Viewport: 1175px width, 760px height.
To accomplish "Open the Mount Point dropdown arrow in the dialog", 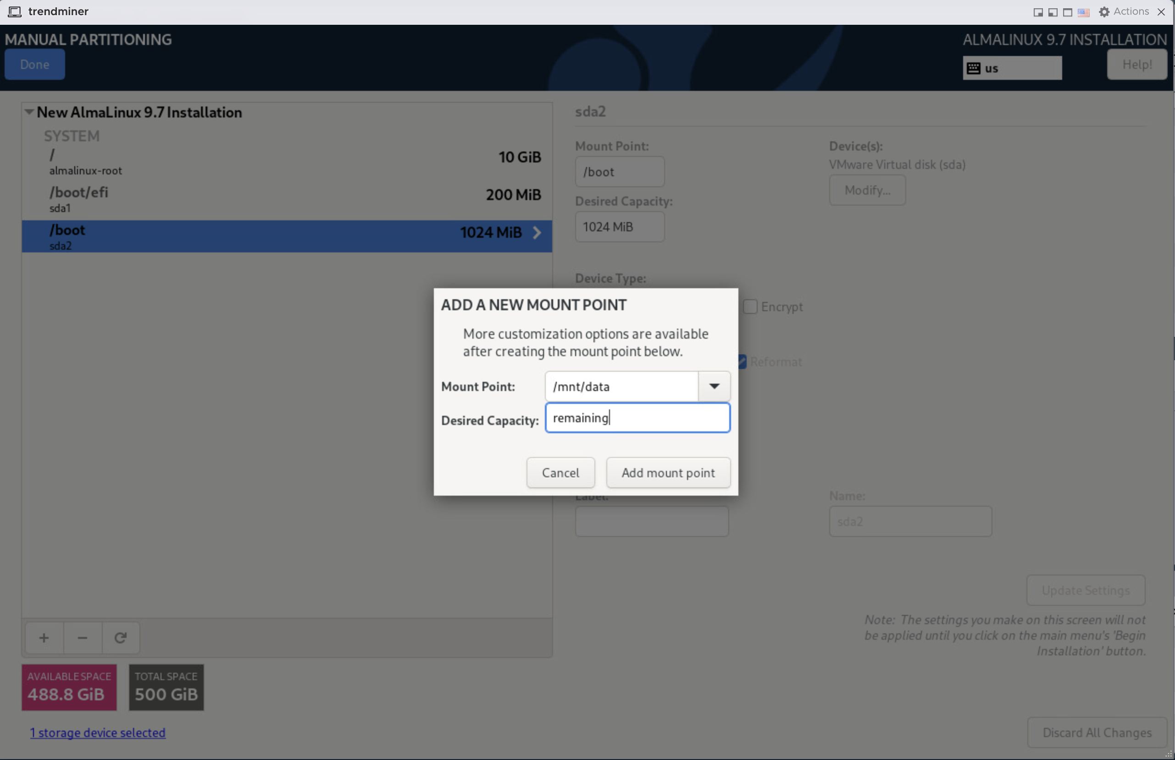I will point(714,386).
